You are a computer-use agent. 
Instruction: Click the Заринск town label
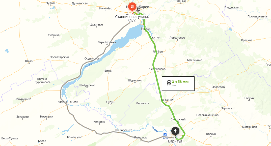[x=227, y=108]
